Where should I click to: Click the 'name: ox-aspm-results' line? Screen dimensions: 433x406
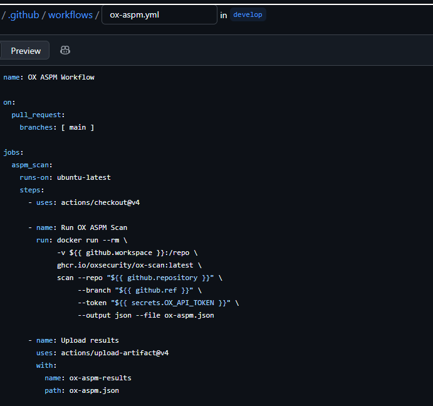(x=88, y=378)
